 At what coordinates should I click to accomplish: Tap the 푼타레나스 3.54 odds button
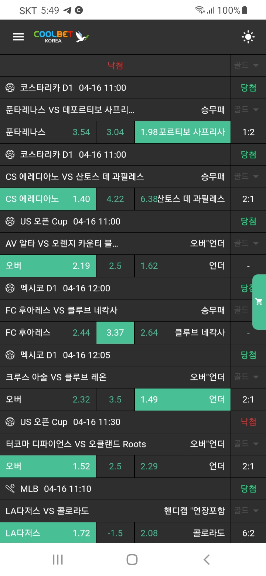(x=48, y=132)
